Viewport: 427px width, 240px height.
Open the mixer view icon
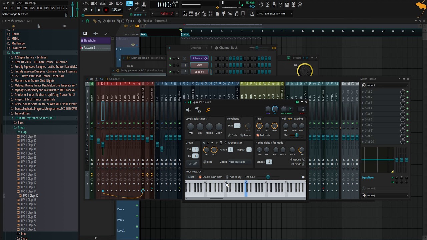coord(210,14)
